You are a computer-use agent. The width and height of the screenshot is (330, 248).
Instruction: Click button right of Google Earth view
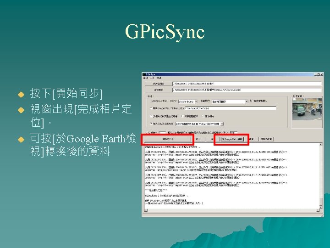(251, 139)
